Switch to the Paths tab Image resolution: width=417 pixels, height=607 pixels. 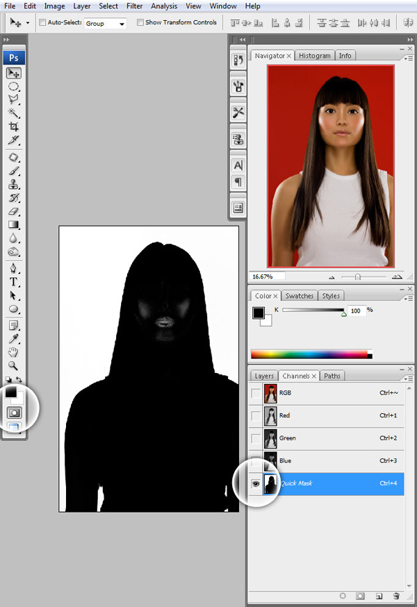[332, 376]
